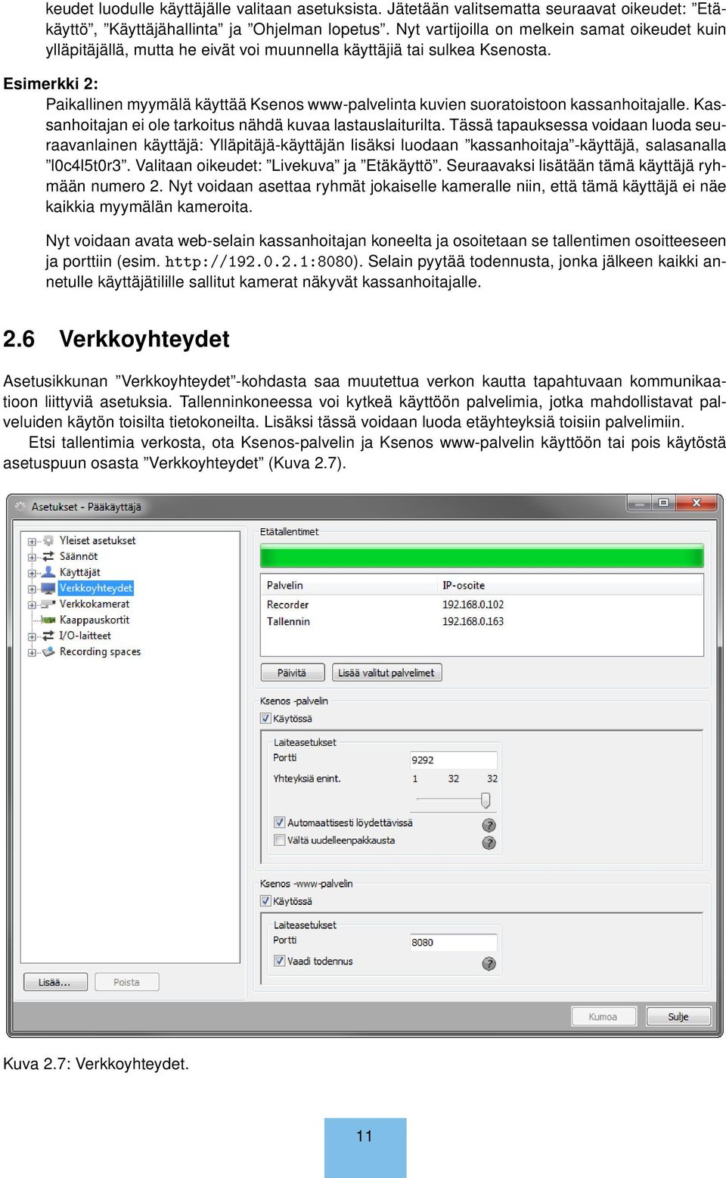Viewport: 726px width, 1178px height.
Task: Click the Säännöt arrows icon
Action: (x=48, y=556)
